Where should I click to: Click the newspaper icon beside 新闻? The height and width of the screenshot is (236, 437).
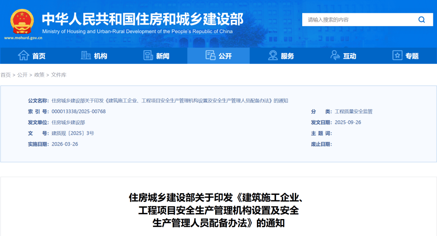click(x=148, y=56)
